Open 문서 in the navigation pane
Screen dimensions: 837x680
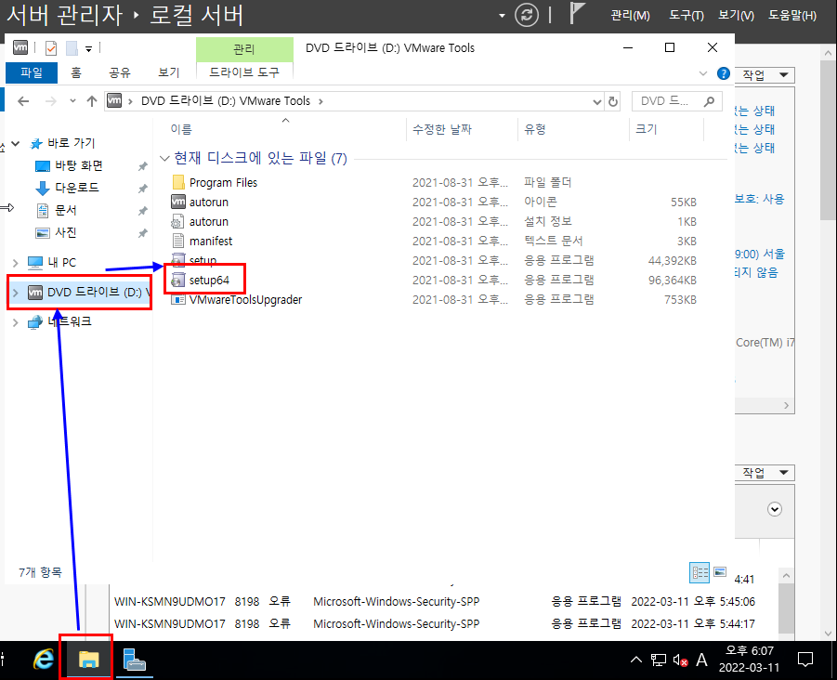(x=66, y=210)
